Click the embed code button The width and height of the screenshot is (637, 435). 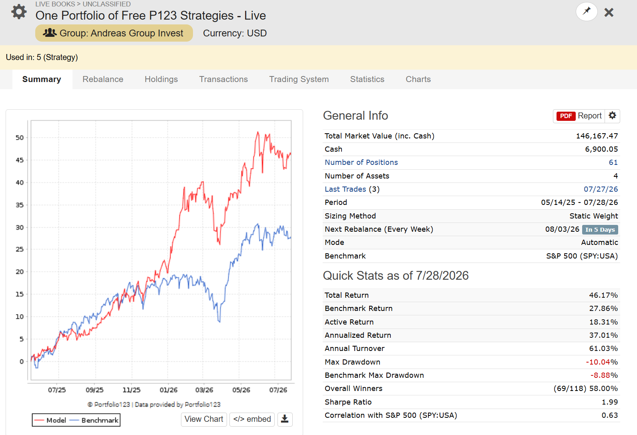252,419
